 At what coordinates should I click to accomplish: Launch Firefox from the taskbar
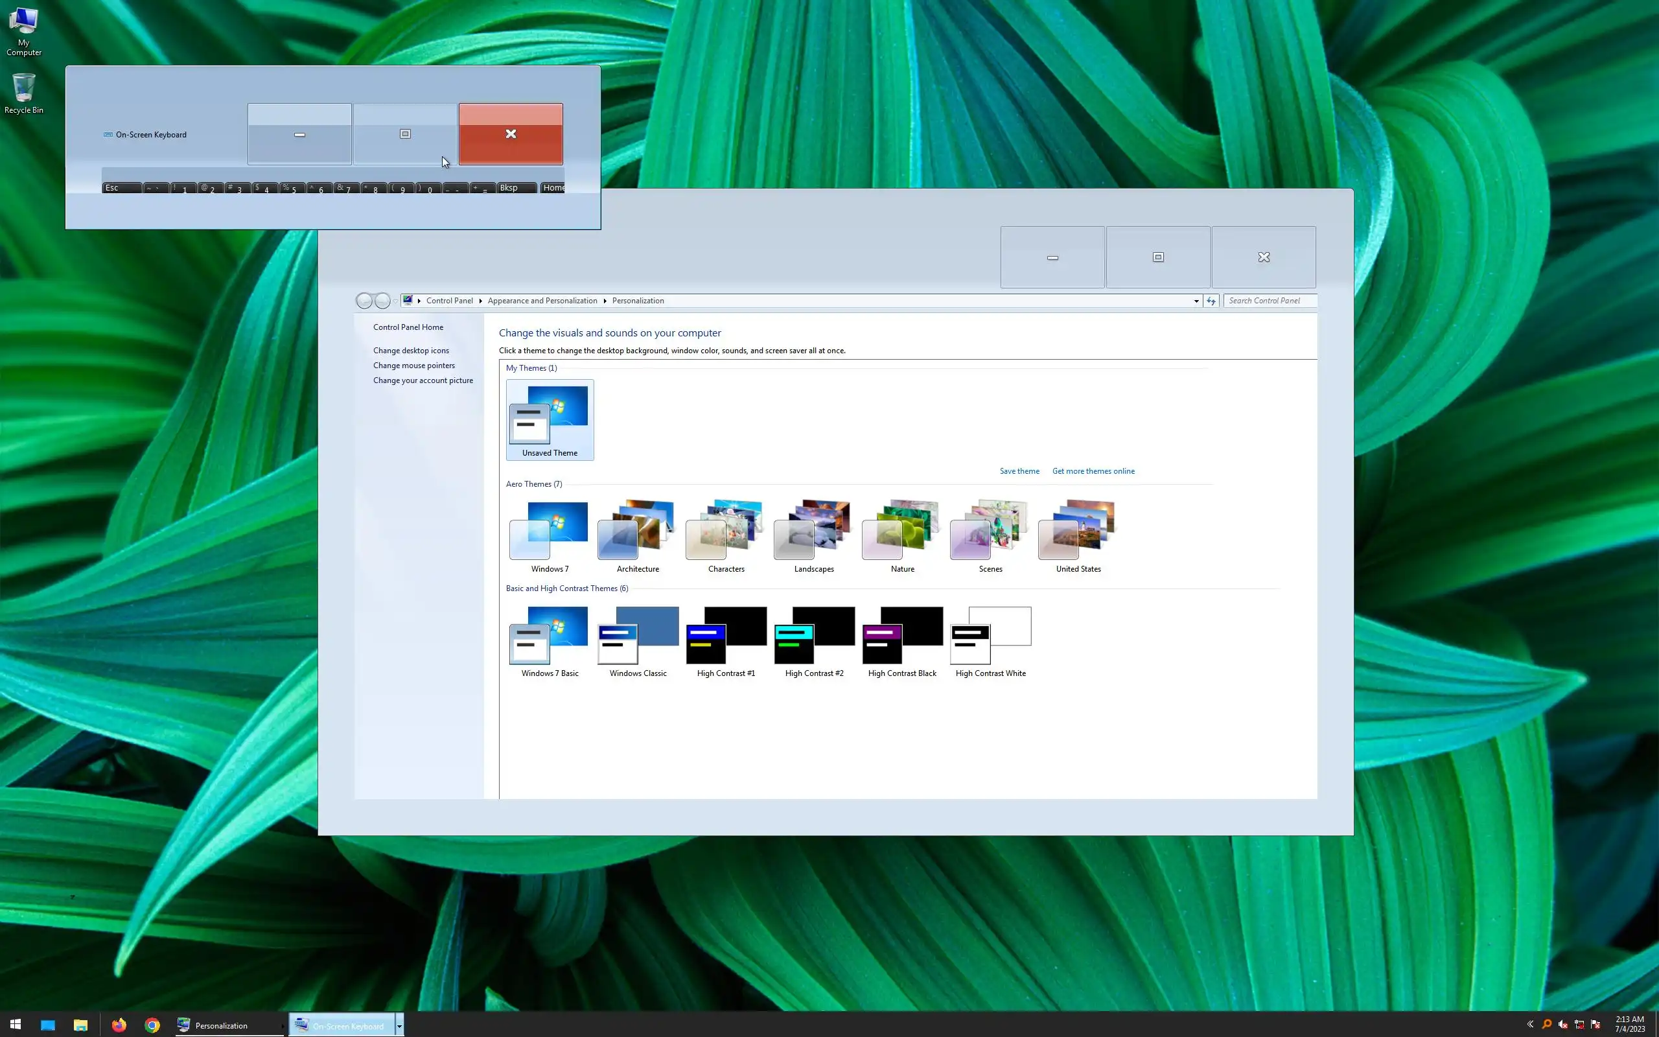(x=119, y=1025)
